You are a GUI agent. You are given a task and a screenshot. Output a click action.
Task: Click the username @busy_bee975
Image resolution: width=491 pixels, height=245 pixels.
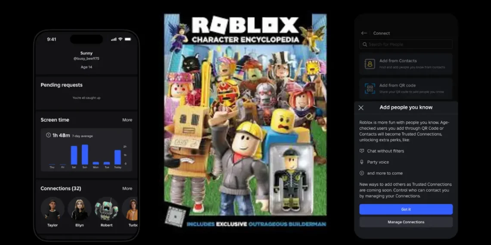87,59
